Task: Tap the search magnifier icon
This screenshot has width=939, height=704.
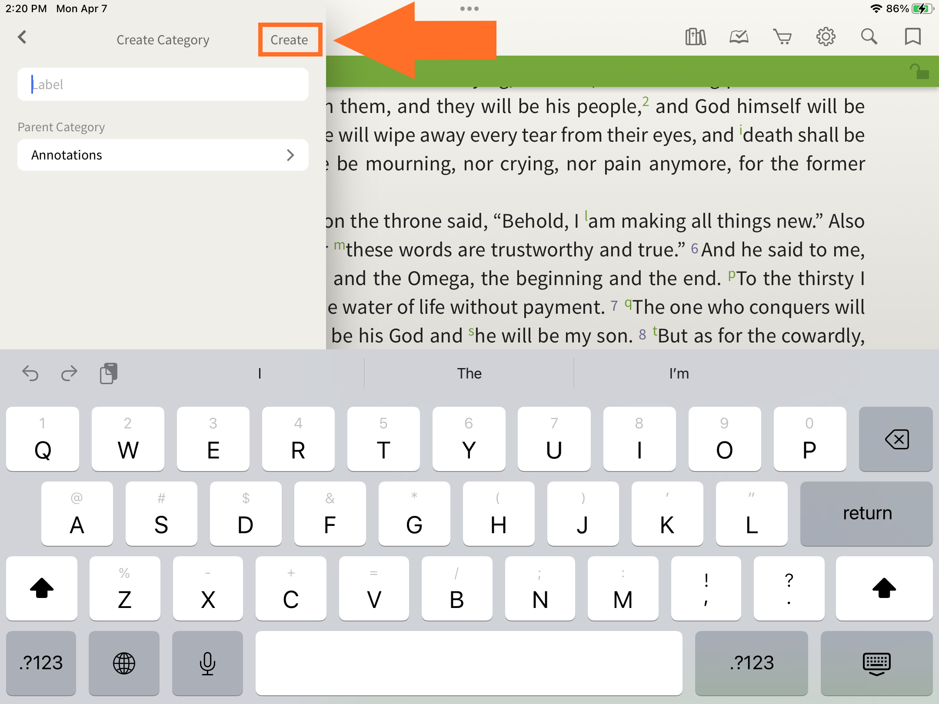Action: point(869,37)
